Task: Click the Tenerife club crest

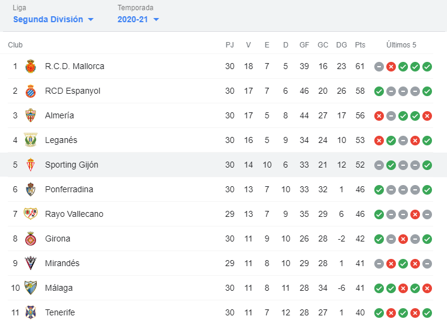Action: [31, 312]
